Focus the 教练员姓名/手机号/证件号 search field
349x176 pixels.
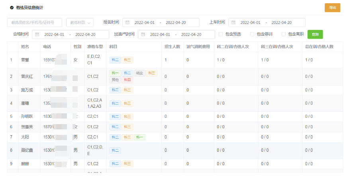point(35,23)
